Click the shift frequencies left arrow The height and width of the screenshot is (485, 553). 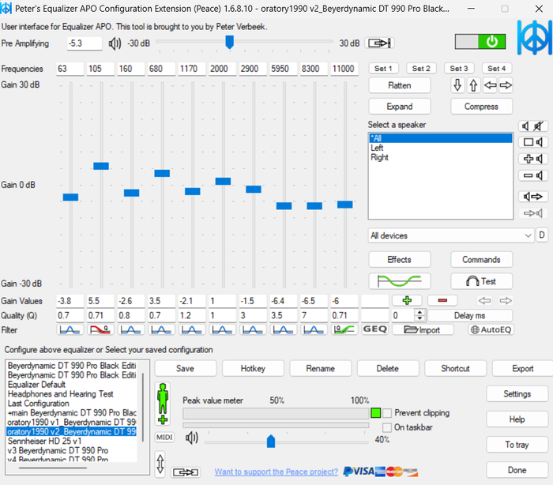pyautogui.click(x=490, y=85)
